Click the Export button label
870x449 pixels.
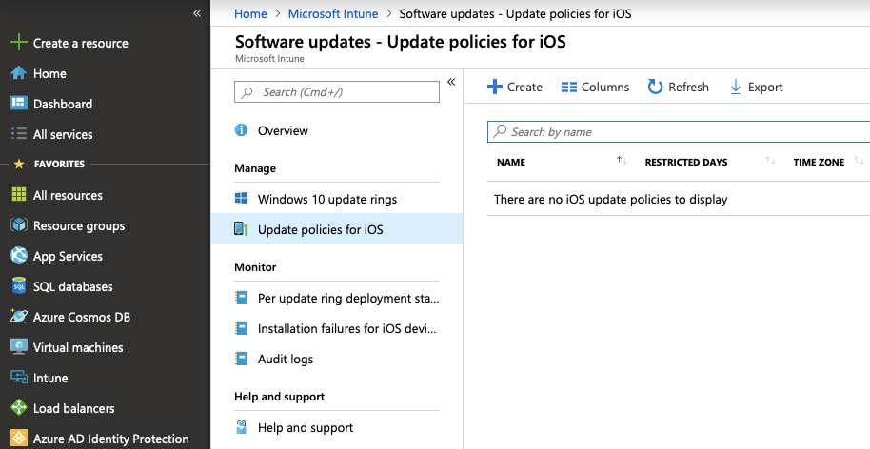pyautogui.click(x=765, y=87)
